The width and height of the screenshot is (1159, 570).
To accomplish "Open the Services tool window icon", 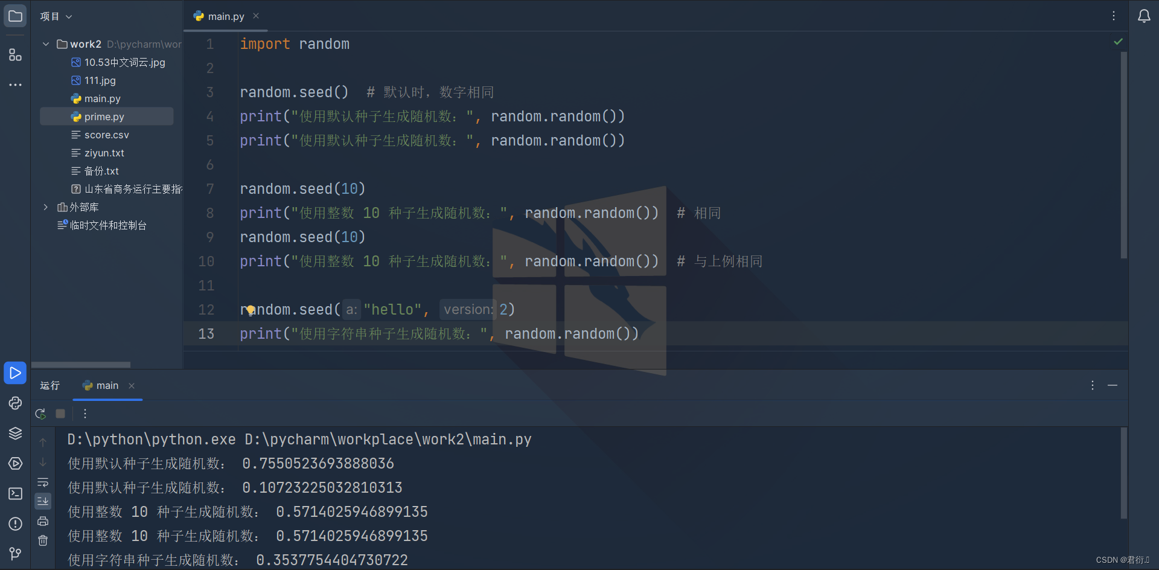I will coord(15,464).
